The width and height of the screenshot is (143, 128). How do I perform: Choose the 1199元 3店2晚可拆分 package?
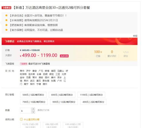[91, 95]
